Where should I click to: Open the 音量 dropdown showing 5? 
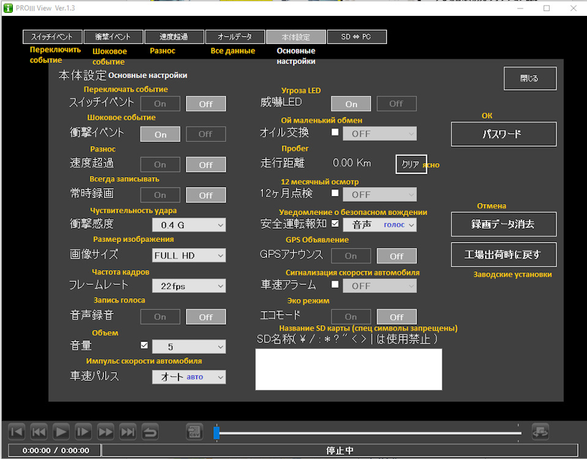click(x=189, y=347)
